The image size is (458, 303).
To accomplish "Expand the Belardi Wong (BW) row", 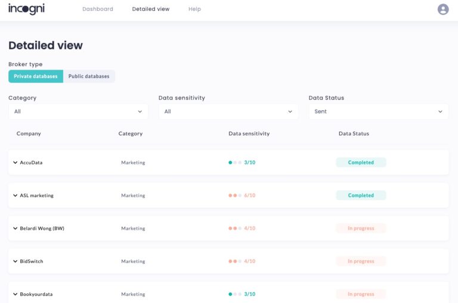I will point(16,229).
